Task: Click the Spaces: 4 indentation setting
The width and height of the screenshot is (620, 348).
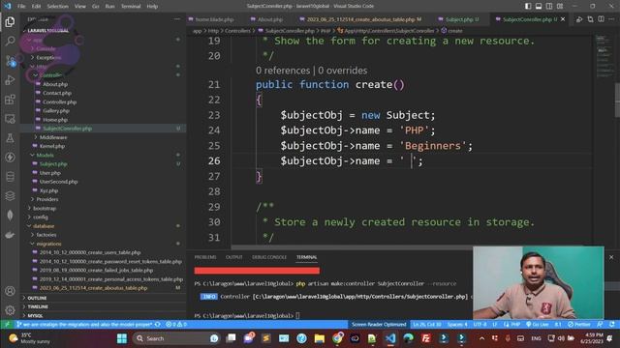Action: [457, 325]
